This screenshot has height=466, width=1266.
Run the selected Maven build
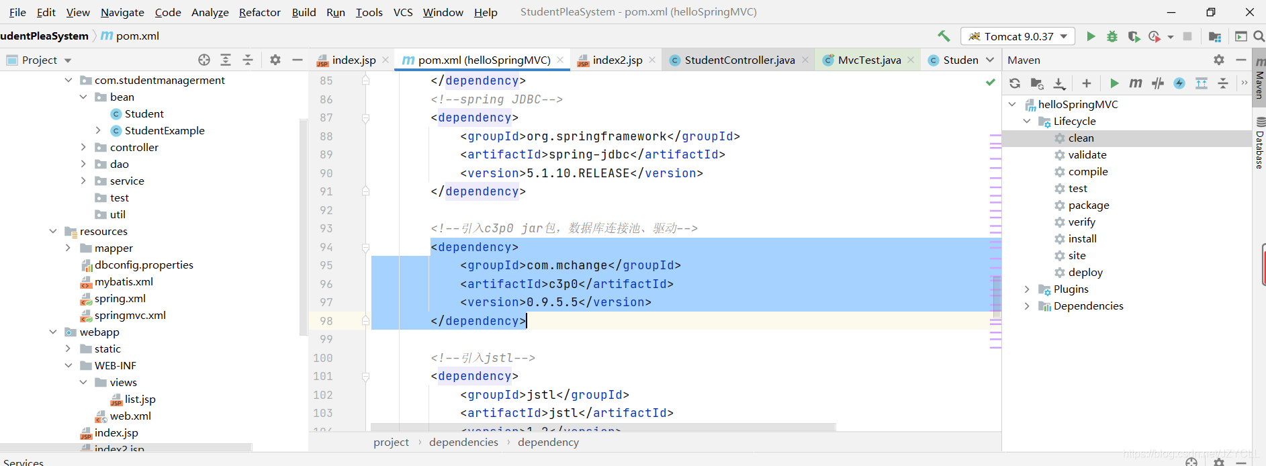(1114, 83)
